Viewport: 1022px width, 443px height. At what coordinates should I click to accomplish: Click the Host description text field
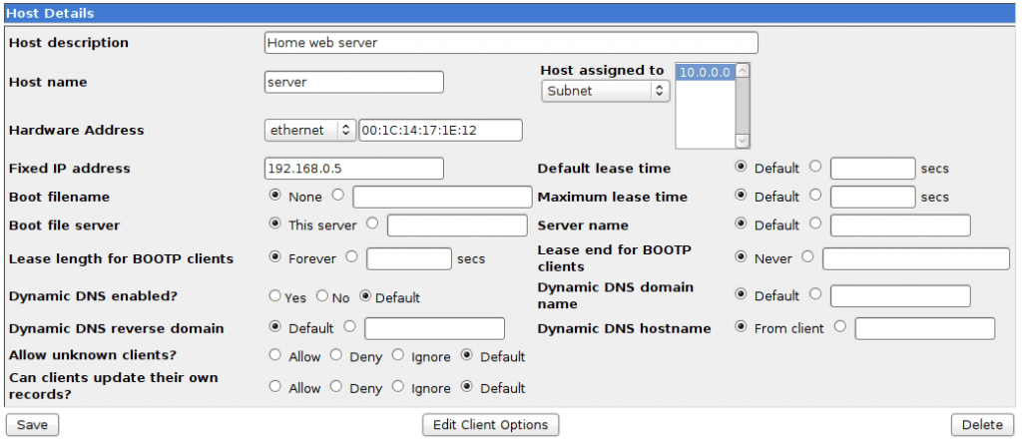point(511,43)
